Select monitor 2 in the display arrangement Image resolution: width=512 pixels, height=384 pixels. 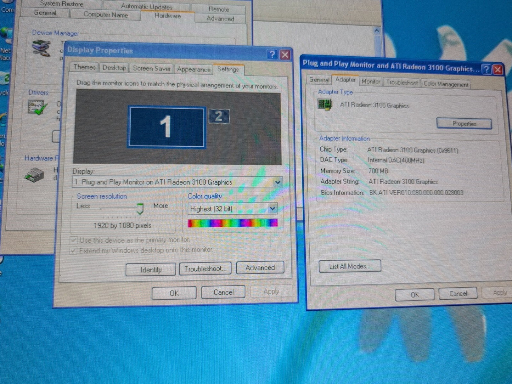click(219, 116)
